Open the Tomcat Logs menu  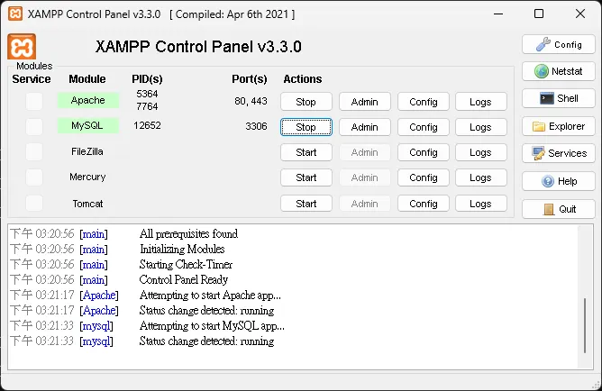(480, 204)
